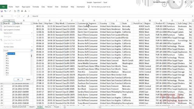Add a new sheet with plus icon
This screenshot has height=109, width=194.
(x=65, y=107)
